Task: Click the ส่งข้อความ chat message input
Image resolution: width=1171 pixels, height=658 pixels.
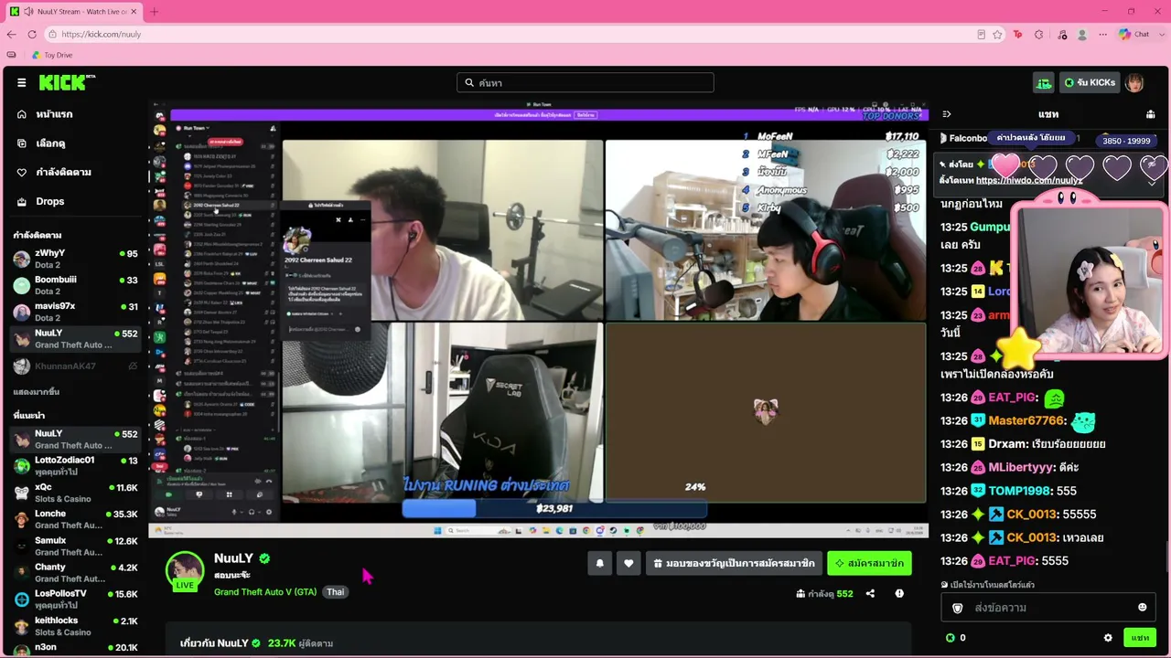Action: [x=1048, y=608]
